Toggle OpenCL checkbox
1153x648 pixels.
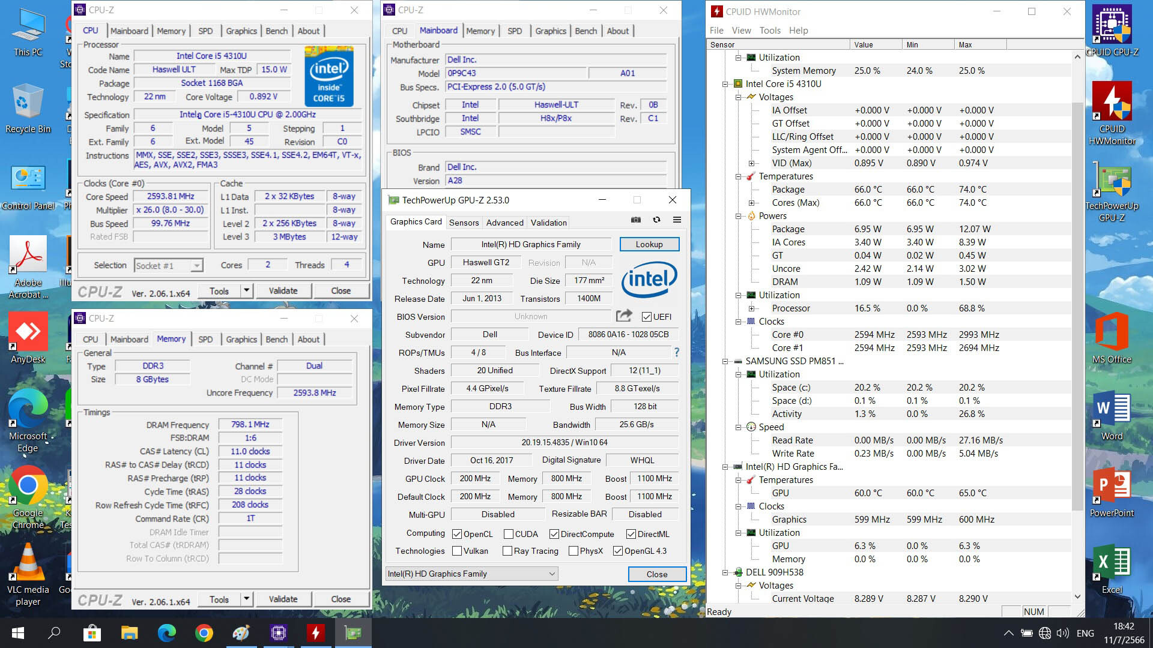[x=457, y=534]
